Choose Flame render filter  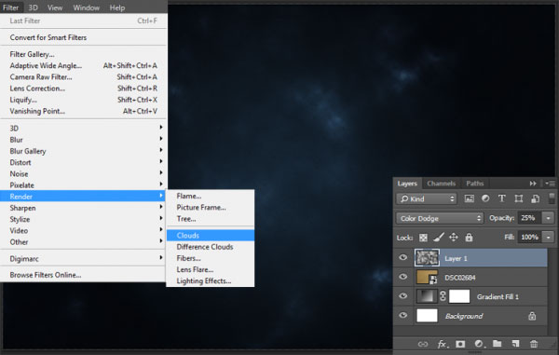tap(211, 196)
